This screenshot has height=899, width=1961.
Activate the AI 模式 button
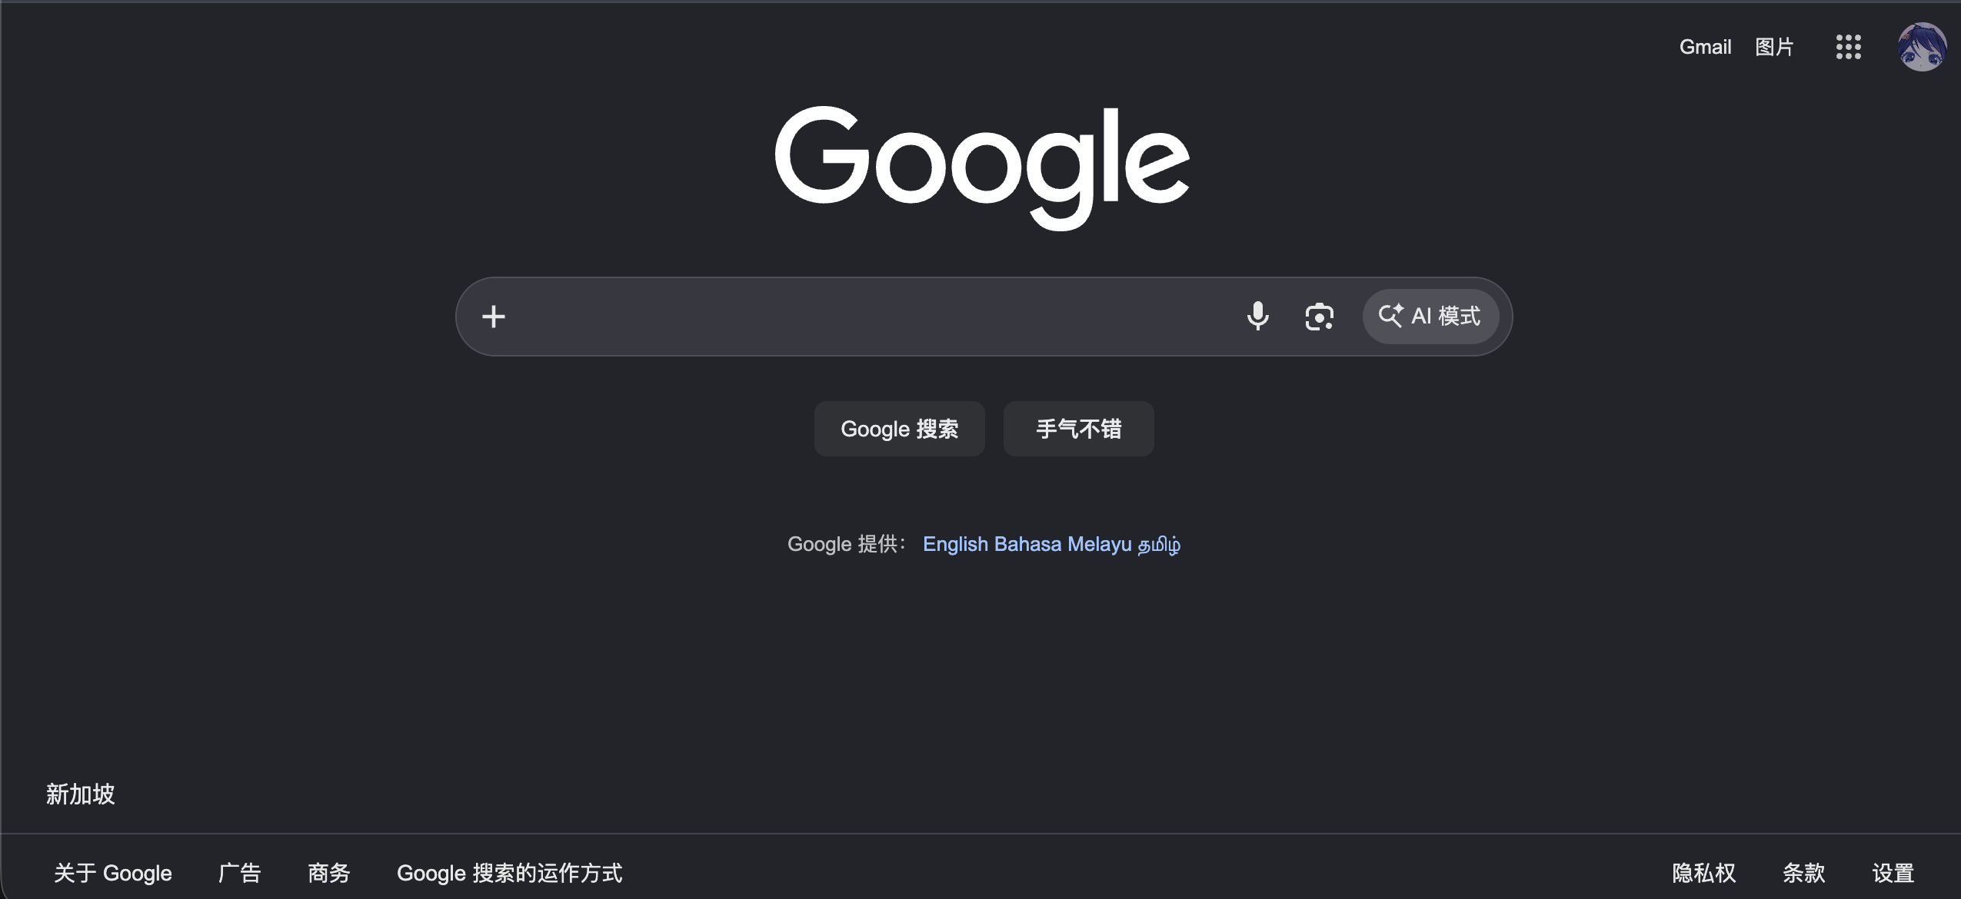pyautogui.click(x=1430, y=316)
